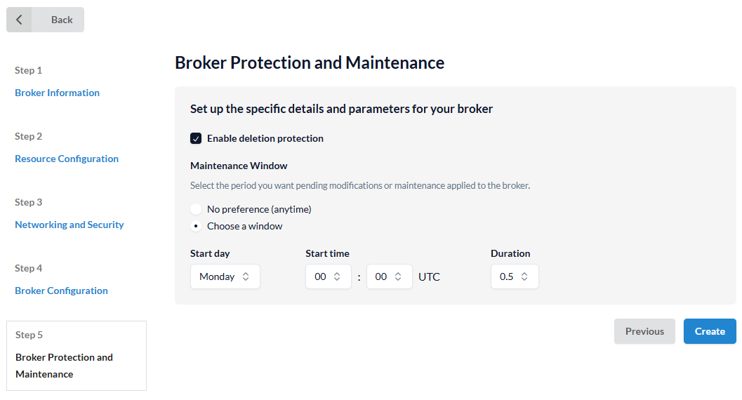
Task: Open the Start day Monday dropdown
Action: tap(225, 276)
